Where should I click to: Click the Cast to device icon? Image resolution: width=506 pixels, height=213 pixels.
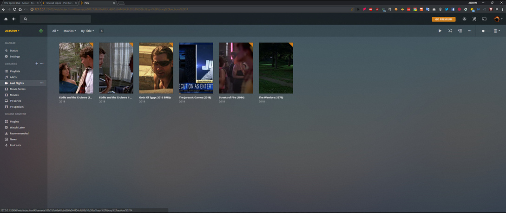click(x=484, y=19)
